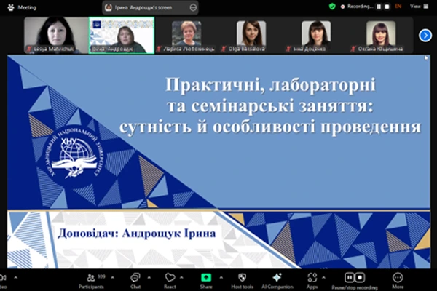This screenshot has height=291, width=437.
Task: Expand Share options arrow
Action: tap(221, 278)
